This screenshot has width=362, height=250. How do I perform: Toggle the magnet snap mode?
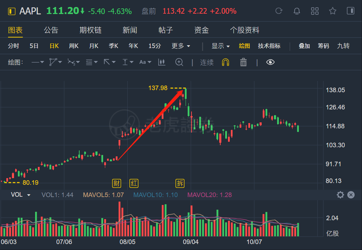click(226, 62)
